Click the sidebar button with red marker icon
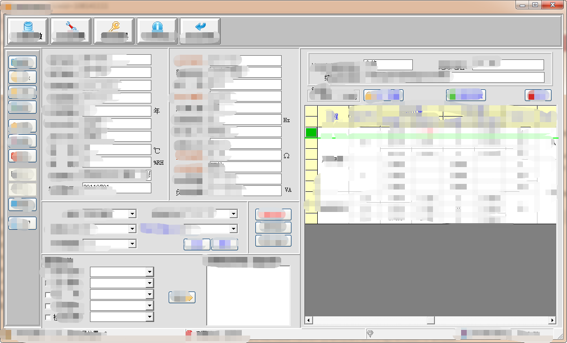 (22, 156)
